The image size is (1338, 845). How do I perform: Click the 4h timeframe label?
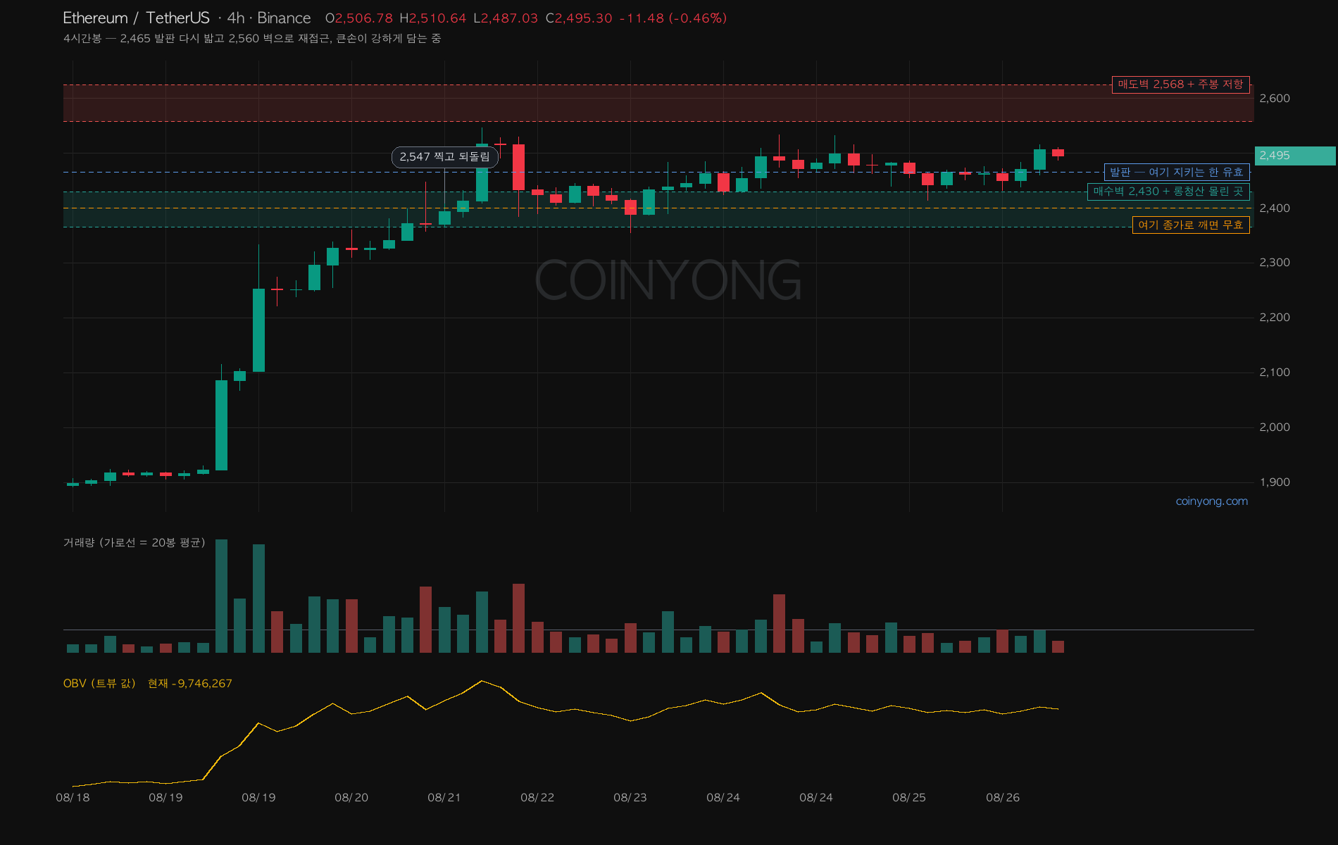[x=236, y=18]
